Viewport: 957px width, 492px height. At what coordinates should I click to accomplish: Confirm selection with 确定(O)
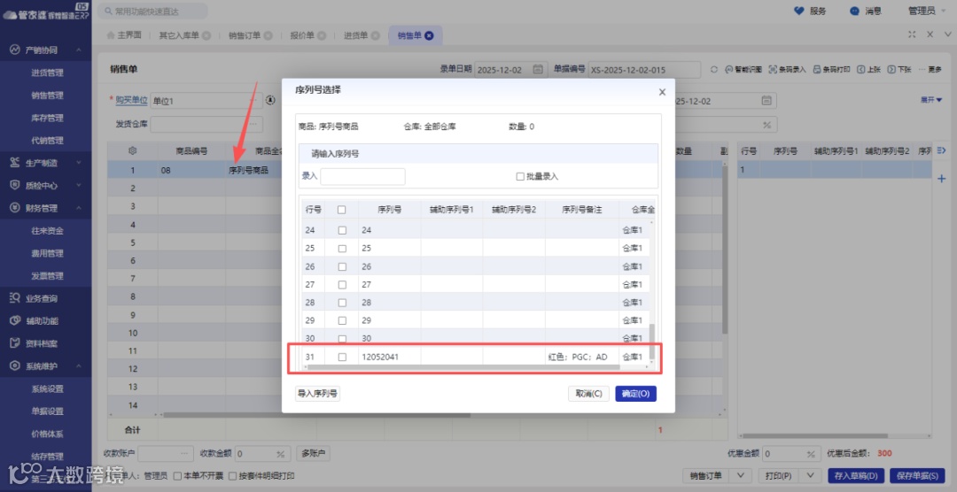pos(636,393)
